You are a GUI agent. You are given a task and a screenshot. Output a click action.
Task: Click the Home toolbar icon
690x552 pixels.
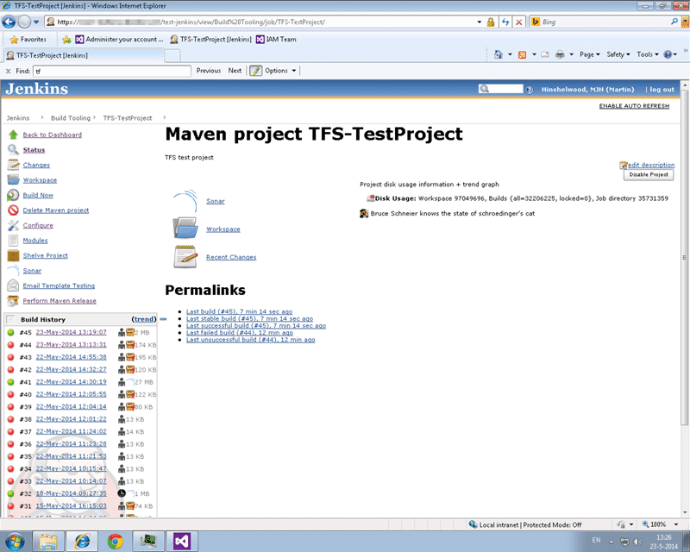[499, 54]
